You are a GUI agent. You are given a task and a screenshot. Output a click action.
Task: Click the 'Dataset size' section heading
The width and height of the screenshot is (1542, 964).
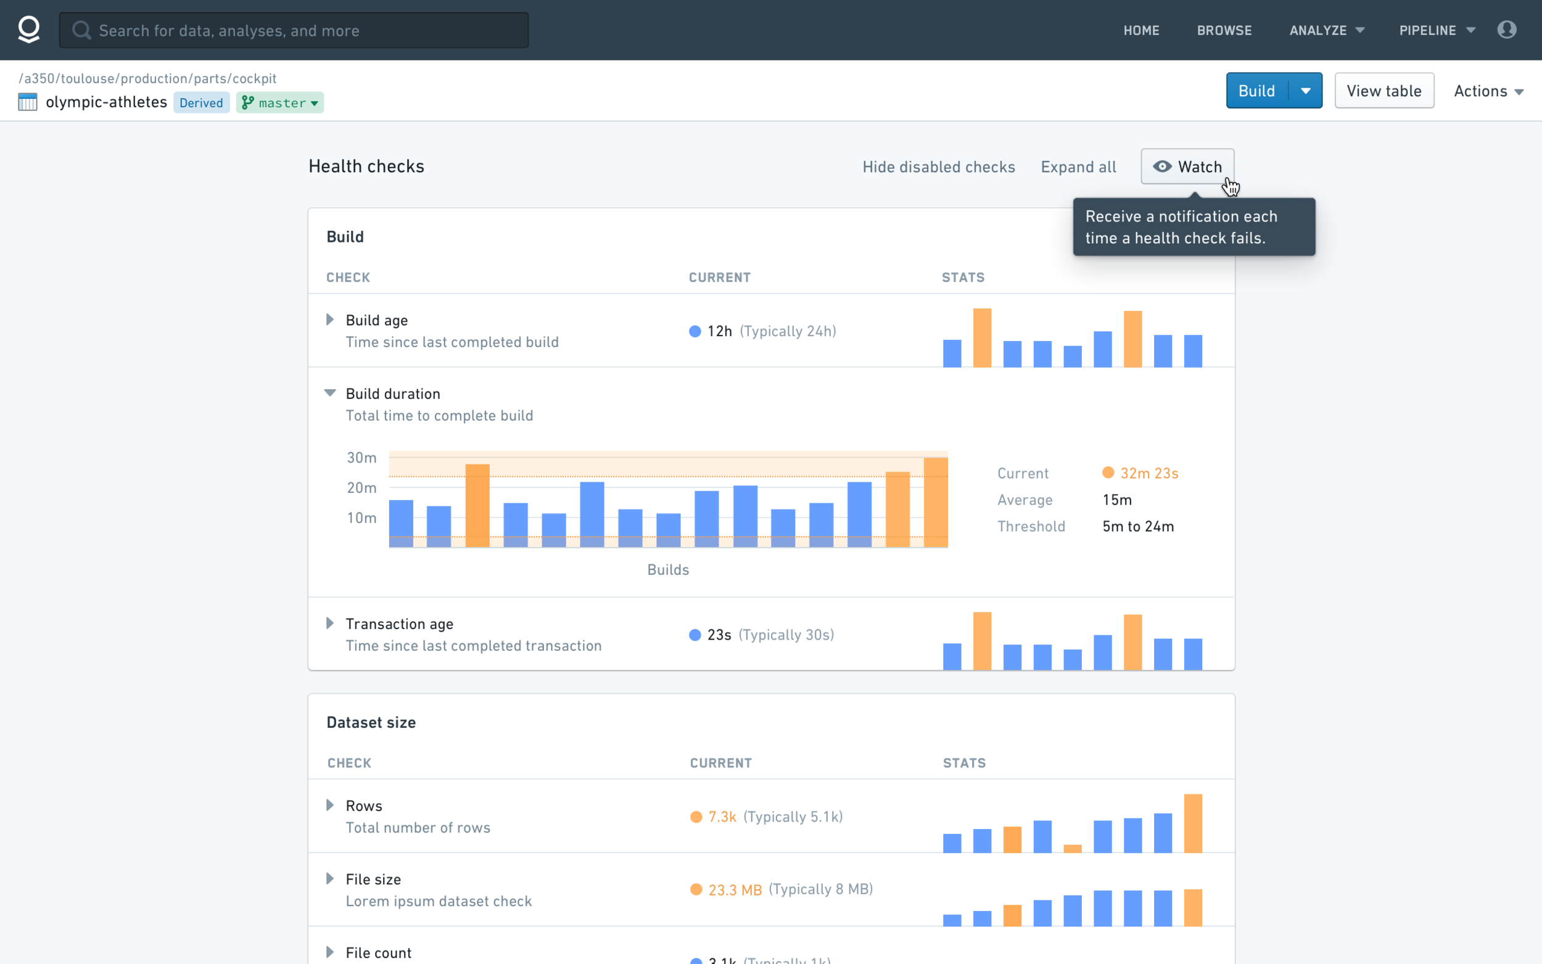pos(371,722)
